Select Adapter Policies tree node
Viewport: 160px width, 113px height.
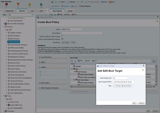tap(16, 33)
